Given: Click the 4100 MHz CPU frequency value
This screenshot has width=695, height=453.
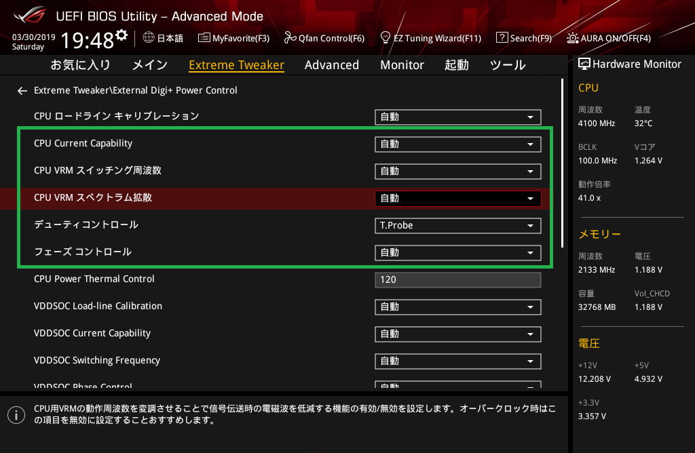Looking at the screenshot, I should pos(596,123).
